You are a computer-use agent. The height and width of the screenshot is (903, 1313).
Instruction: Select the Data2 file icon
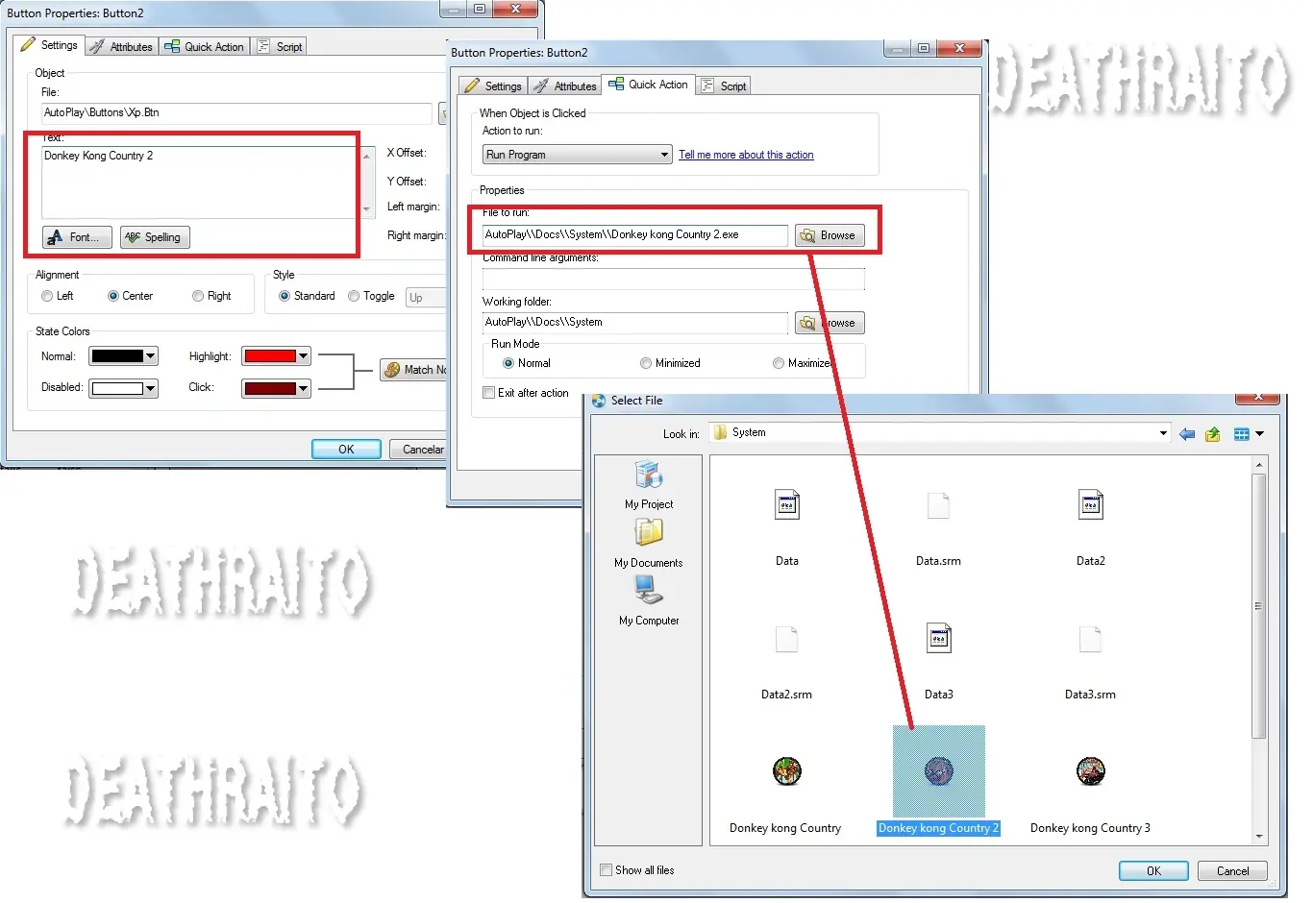1091,505
